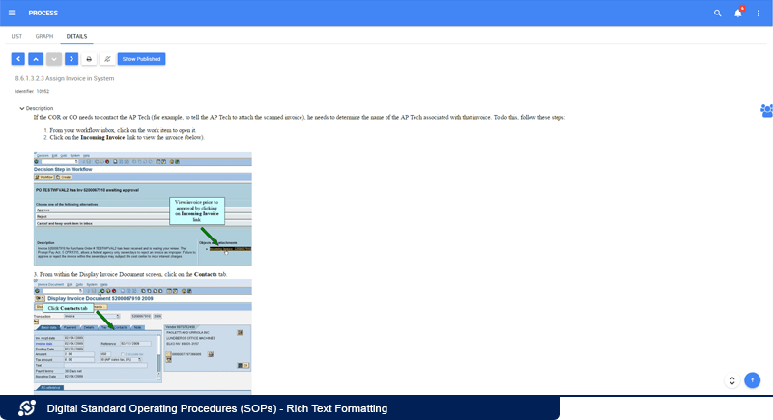
Task: Open the hamburger navigation menu
Action: 12,14
